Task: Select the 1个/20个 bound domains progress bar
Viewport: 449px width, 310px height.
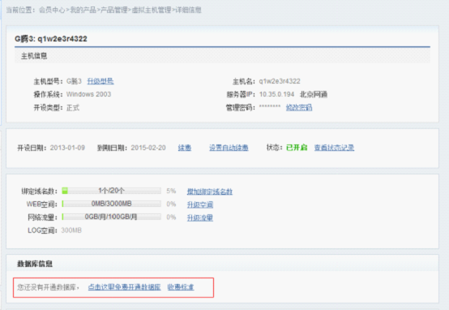Action: click(x=111, y=191)
